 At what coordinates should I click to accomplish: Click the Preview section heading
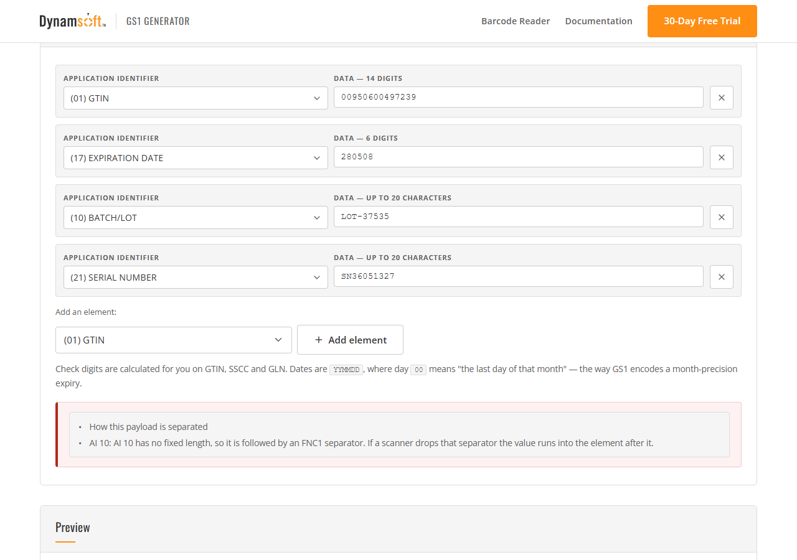tap(73, 528)
